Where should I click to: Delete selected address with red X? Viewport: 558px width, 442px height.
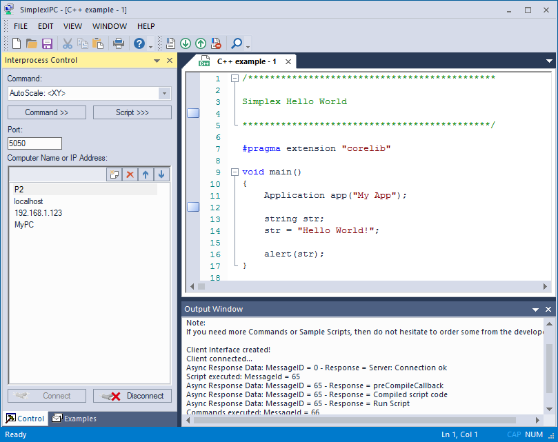[x=130, y=175]
